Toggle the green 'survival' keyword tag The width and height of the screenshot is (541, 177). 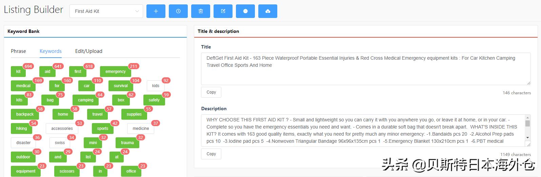121,86
